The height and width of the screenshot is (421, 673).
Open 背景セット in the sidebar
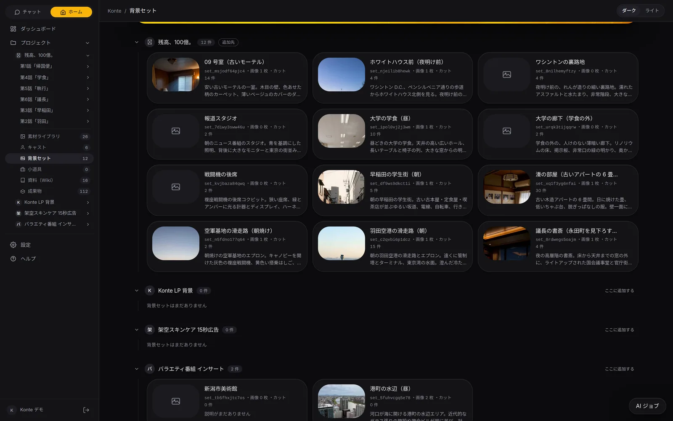[x=49, y=158]
